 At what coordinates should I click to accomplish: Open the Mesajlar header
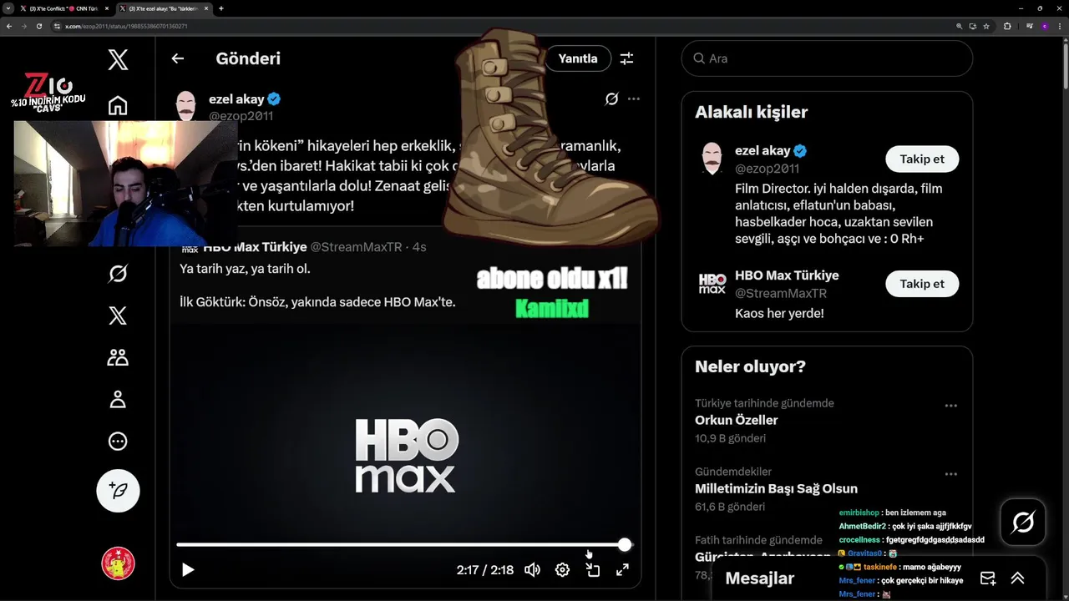click(759, 578)
